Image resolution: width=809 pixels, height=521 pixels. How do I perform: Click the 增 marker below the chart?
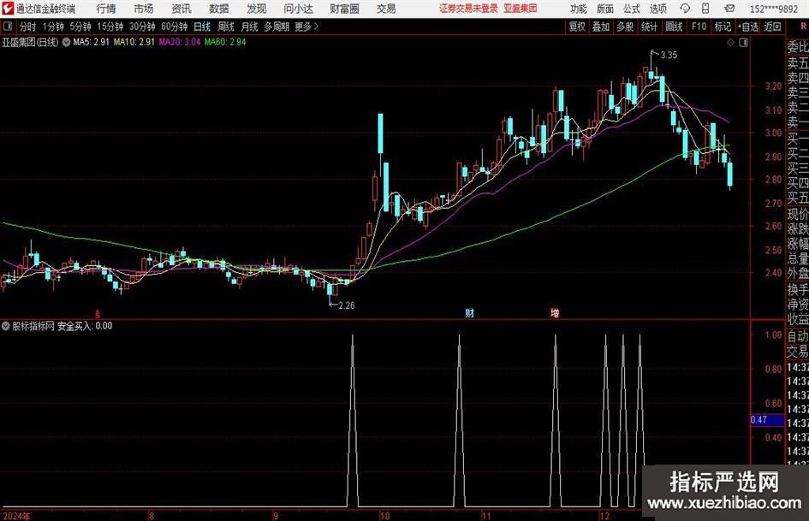pyautogui.click(x=555, y=312)
